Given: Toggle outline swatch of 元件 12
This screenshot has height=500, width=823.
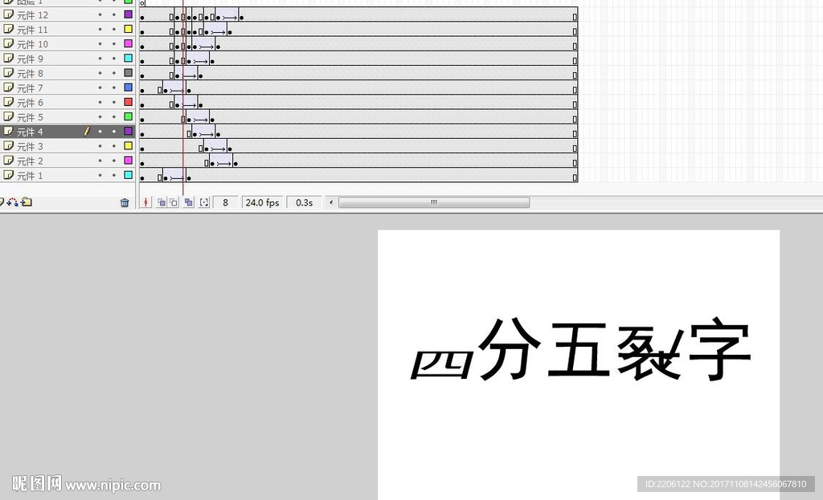Looking at the screenshot, I should (x=128, y=14).
